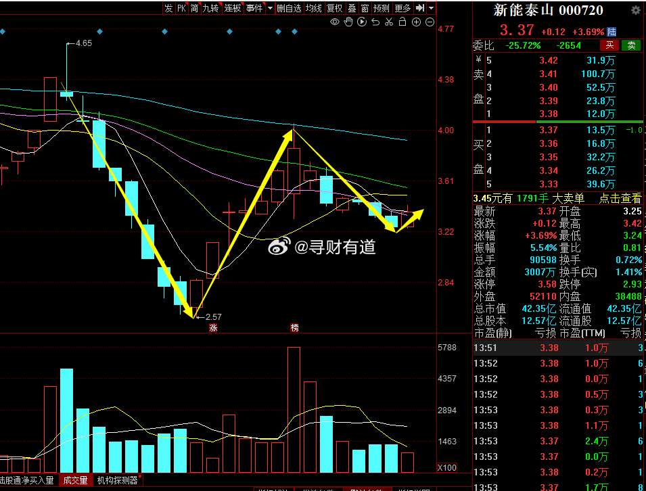Toggle the chart lock icon
Screen dimensions: 646x491
click(402, 22)
